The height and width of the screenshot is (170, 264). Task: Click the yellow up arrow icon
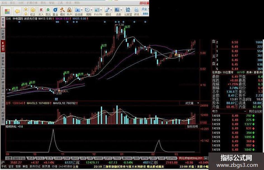pos(26,9)
